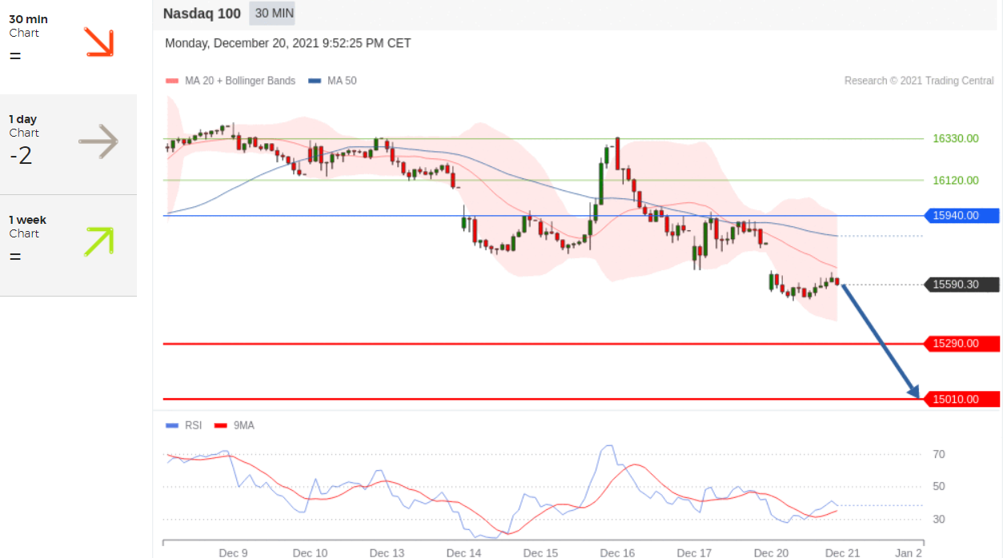Click the Dec 21 date axis label
This screenshot has height=558, width=1003.
pos(842,552)
